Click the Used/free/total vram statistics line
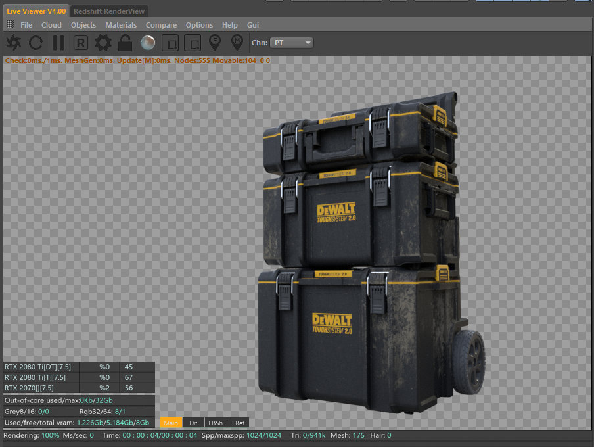 click(x=77, y=423)
